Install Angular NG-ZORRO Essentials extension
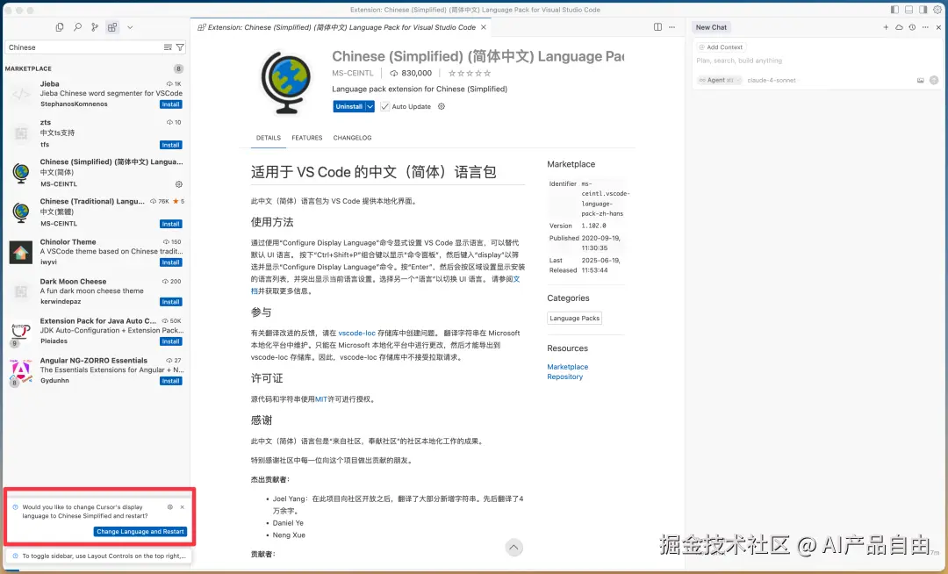 tap(170, 381)
